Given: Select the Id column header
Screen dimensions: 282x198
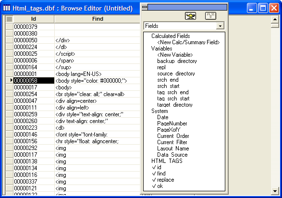Looking at the screenshot, I should coord(34,19).
